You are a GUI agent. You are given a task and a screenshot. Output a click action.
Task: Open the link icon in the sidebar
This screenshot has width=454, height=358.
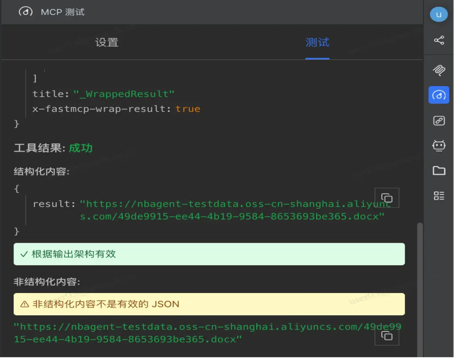439,121
